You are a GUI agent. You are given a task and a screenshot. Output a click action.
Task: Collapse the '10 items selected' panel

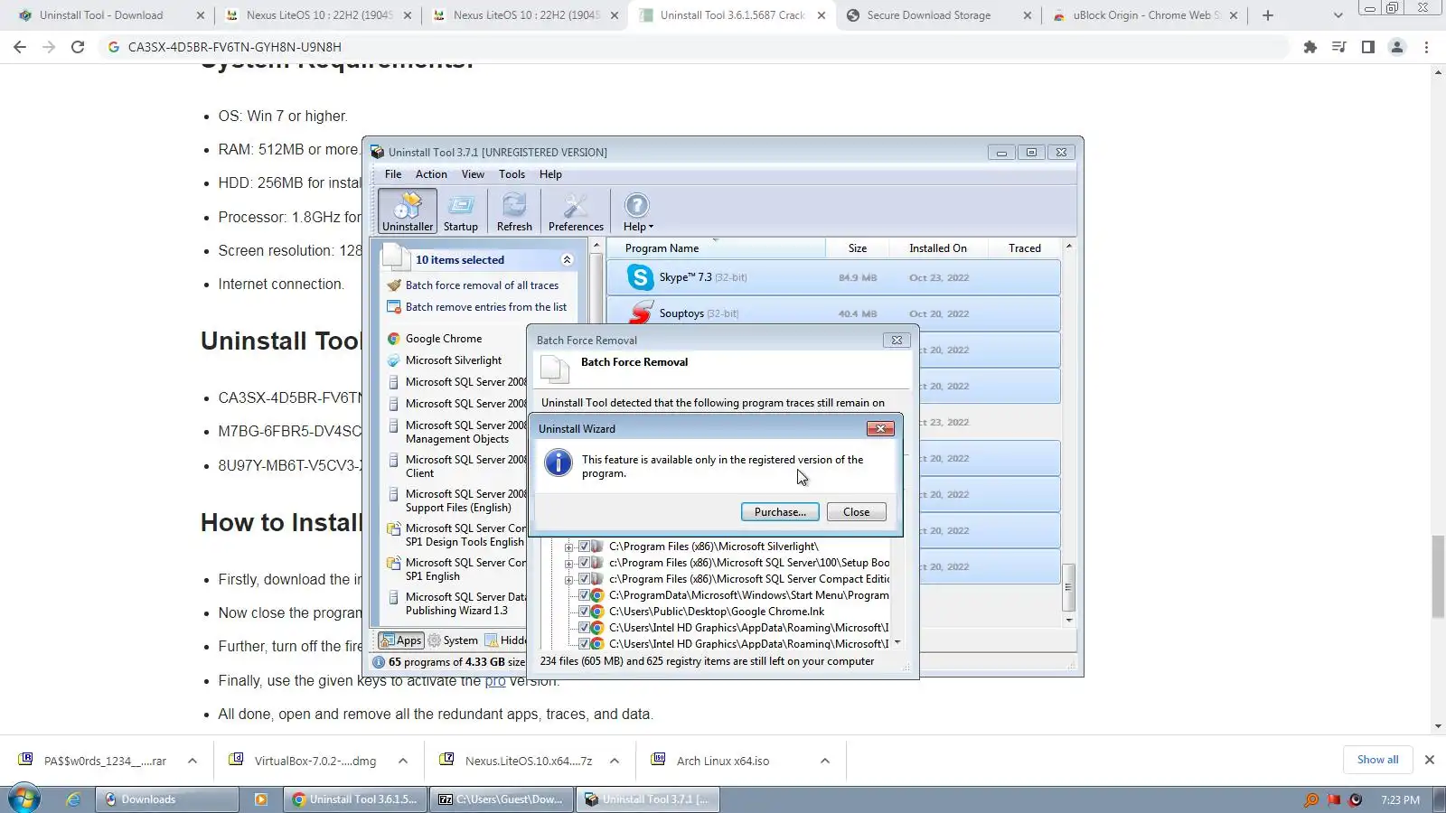click(x=567, y=260)
